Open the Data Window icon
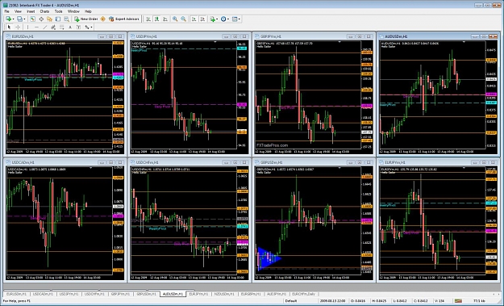Image resolution: width=504 pixels, height=306 pixels. 41,19
